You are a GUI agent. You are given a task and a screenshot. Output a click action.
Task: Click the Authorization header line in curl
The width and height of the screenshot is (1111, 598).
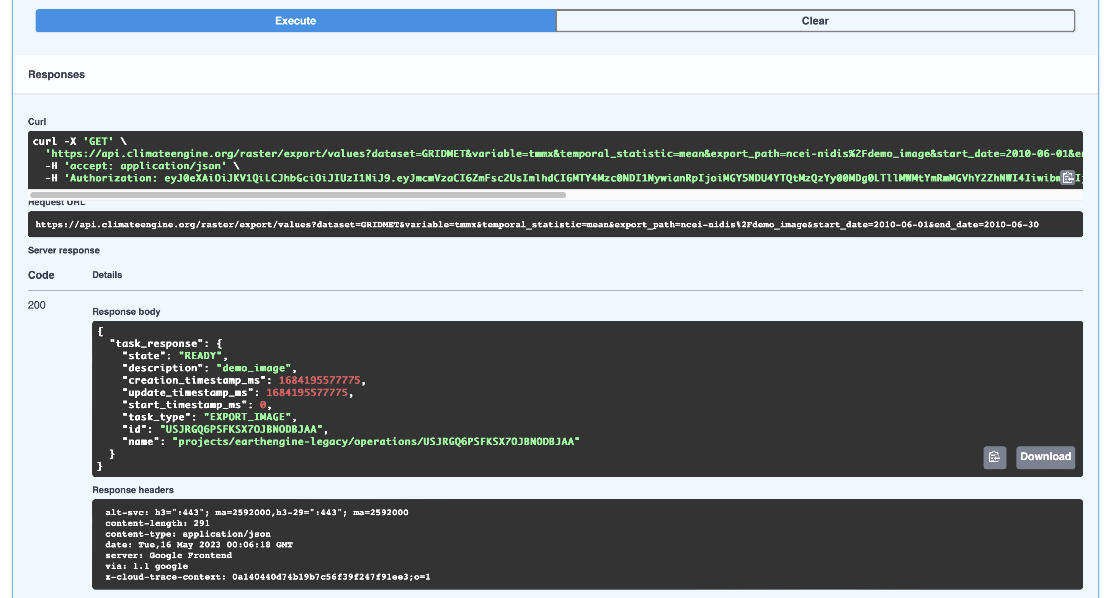click(518, 178)
